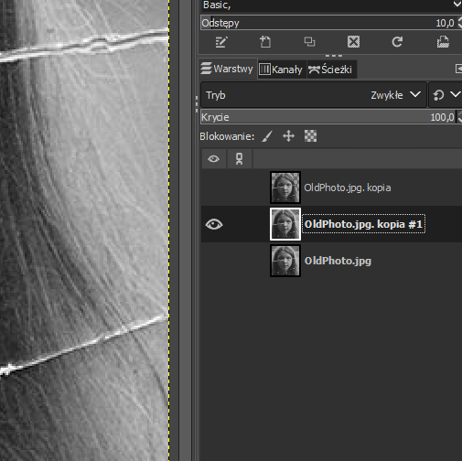Open brush as image icon
Screen dimensions: 462x461
tap(443, 42)
